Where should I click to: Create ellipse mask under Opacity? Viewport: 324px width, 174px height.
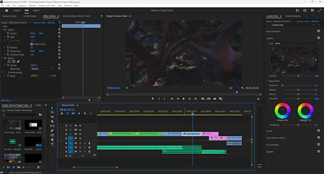[x=9, y=61]
